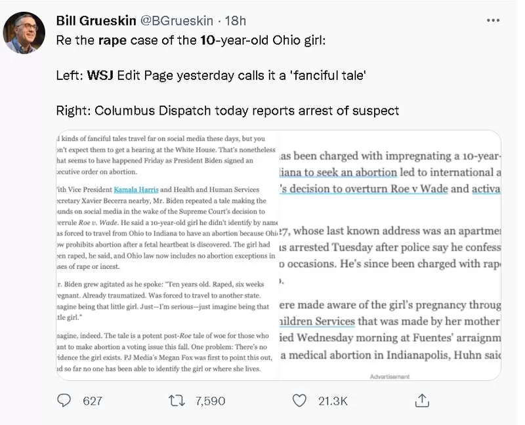Click the 'activa' underlined link in article
525x425 pixels.
(x=486, y=189)
